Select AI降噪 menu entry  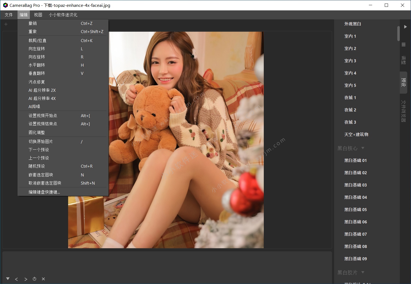(34, 106)
